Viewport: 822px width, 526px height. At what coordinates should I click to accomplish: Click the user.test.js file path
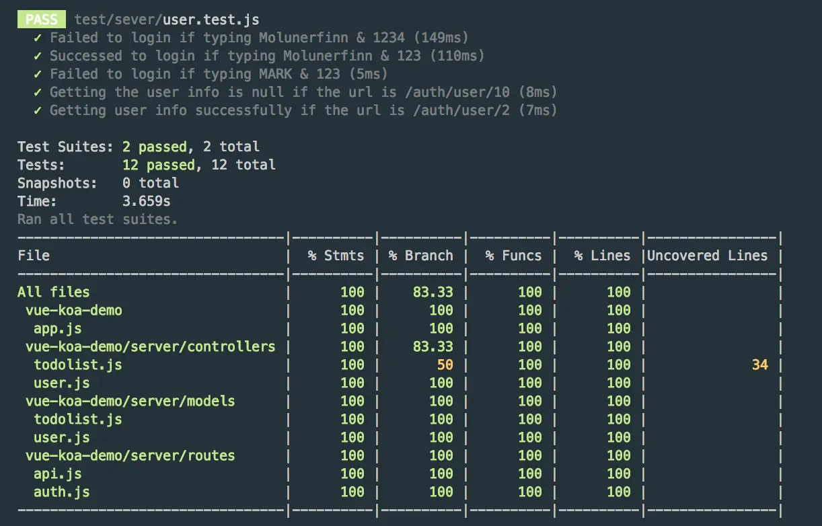click(167, 20)
